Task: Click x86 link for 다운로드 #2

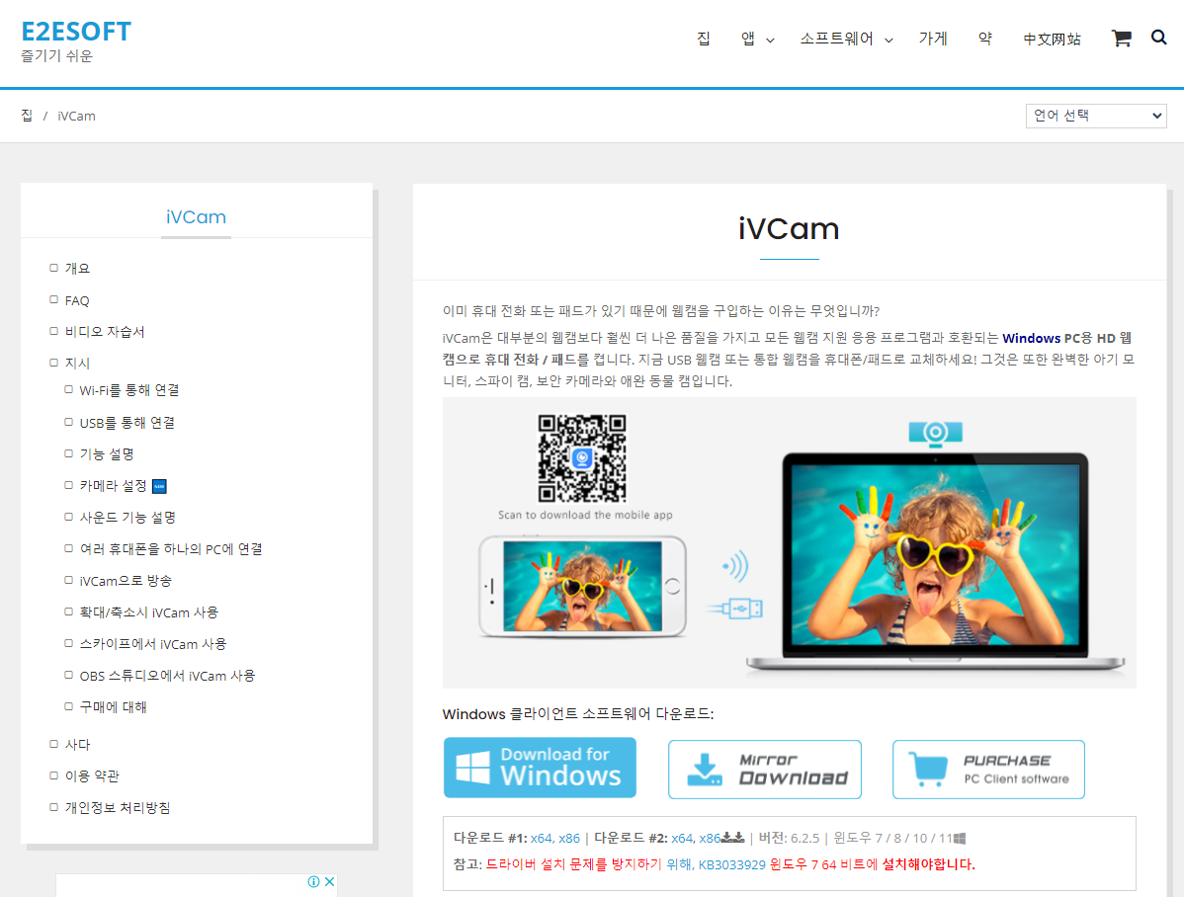Action: click(710, 838)
